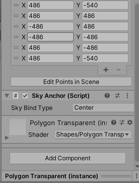The width and height of the screenshot is (139, 183).
Task: Open the Sky Bind Type dropdown
Action: [x=103, y=108]
